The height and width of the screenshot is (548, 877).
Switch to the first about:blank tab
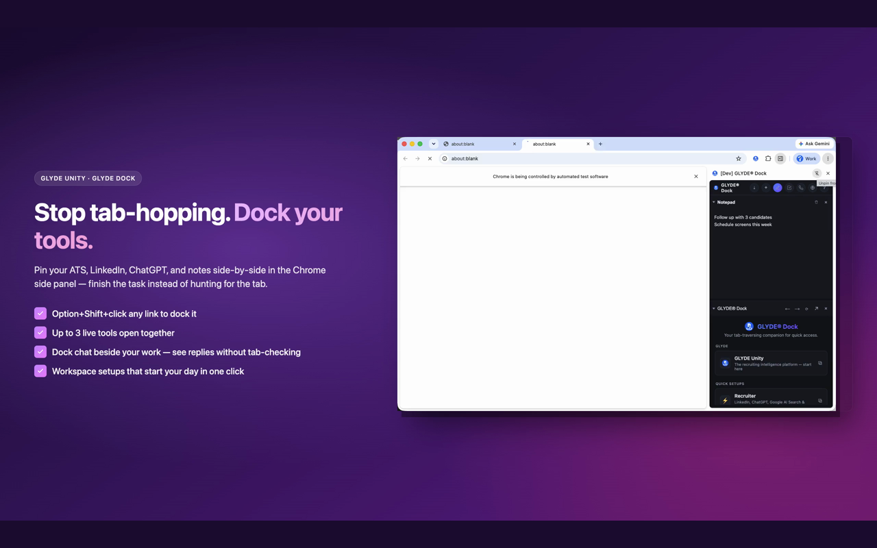point(480,144)
